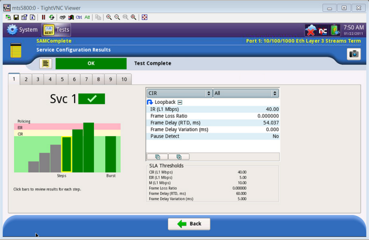Click the green refresh screen icon
The width and height of the screenshot is (369, 240).
pyautogui.click(x=51, y=17)
